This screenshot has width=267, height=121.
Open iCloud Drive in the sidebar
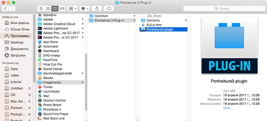[17, 29]
